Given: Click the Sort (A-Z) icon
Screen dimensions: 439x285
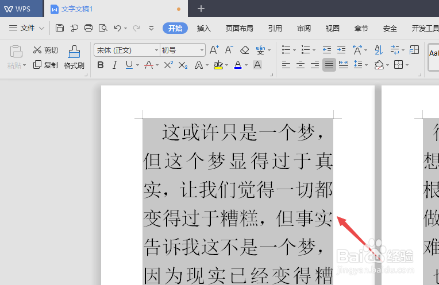Looking at the screenshot, I should click(379, 50).
